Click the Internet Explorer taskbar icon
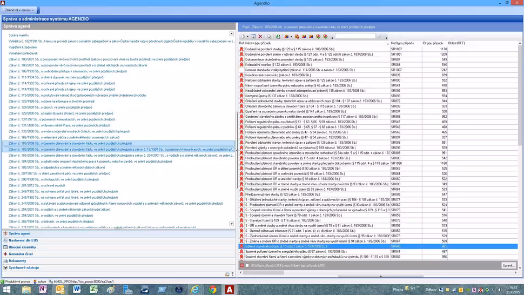The image size is (524, 295). (195, 290)
